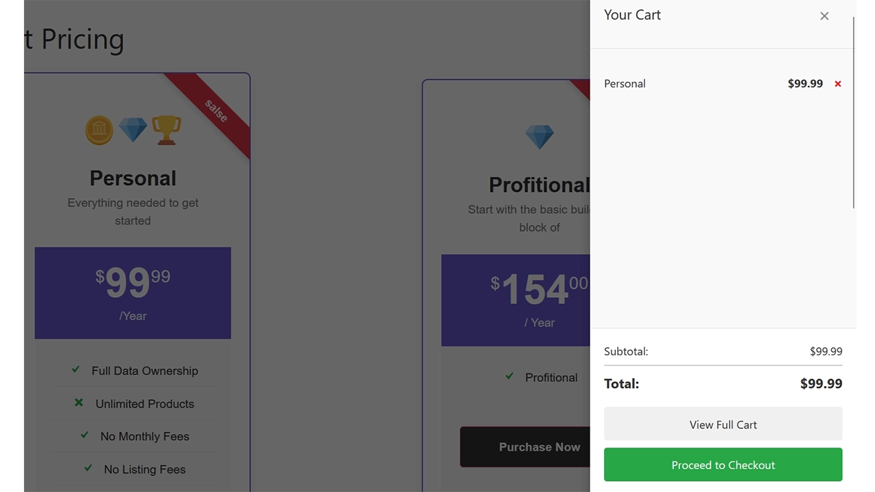This screenshot has width=875, height=492.
Task: Click the diamond icon on Personal card
Action: point(133,130)
